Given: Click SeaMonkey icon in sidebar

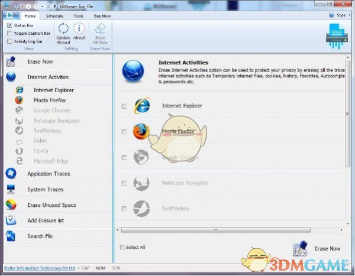Looking at the screenshot, I should pyautogui.click(x=20, y=131).
